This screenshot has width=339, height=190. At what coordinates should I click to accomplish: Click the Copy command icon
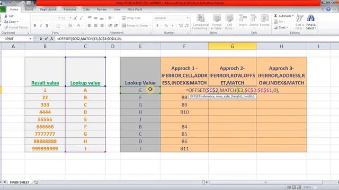(x=6, y=22)
